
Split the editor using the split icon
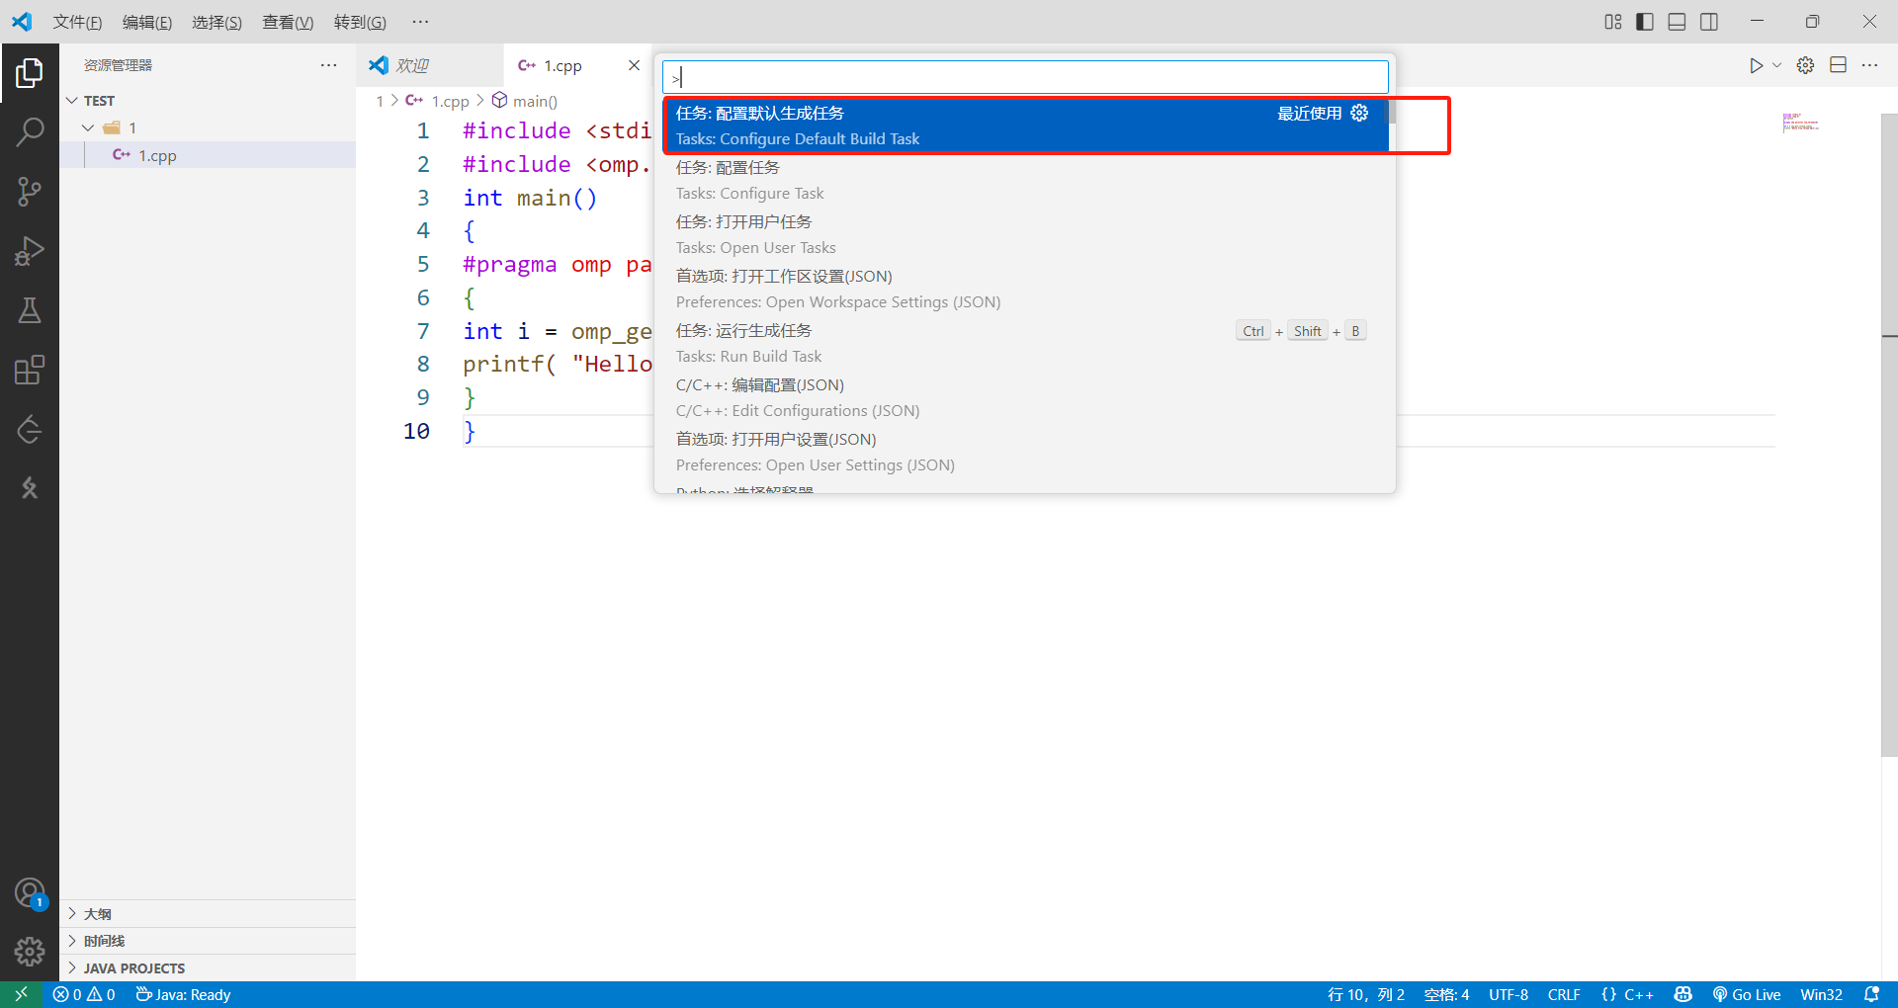tap(1840, 64)
